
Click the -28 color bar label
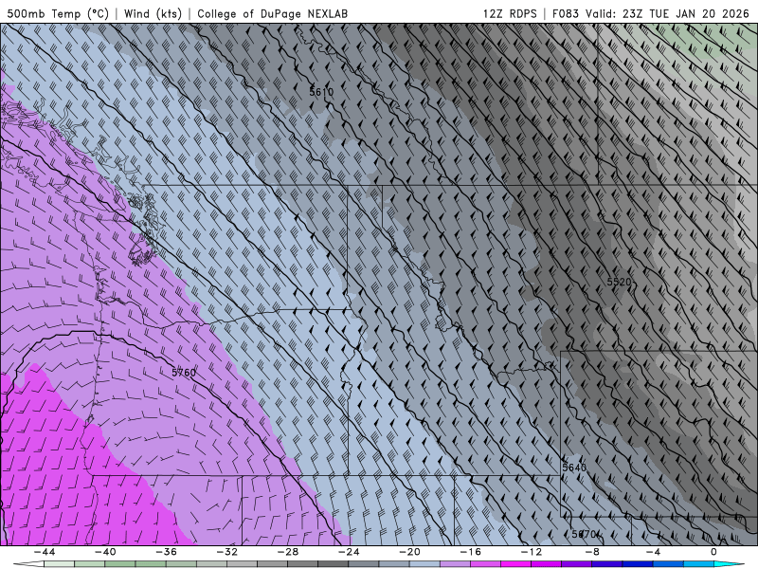[x=288, y=552]
